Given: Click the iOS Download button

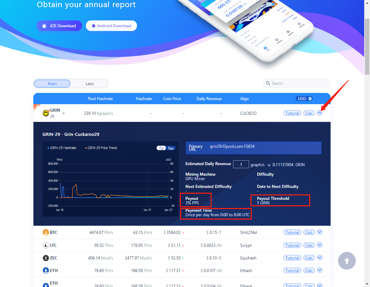Looking at the screenshot, I should click(x=59, y=26).
